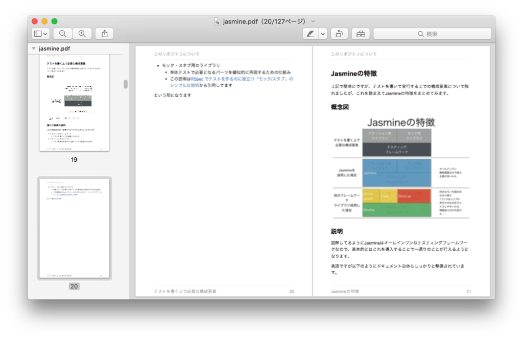Select page 20 thumbnail in sidebar

tap(75, 228)
